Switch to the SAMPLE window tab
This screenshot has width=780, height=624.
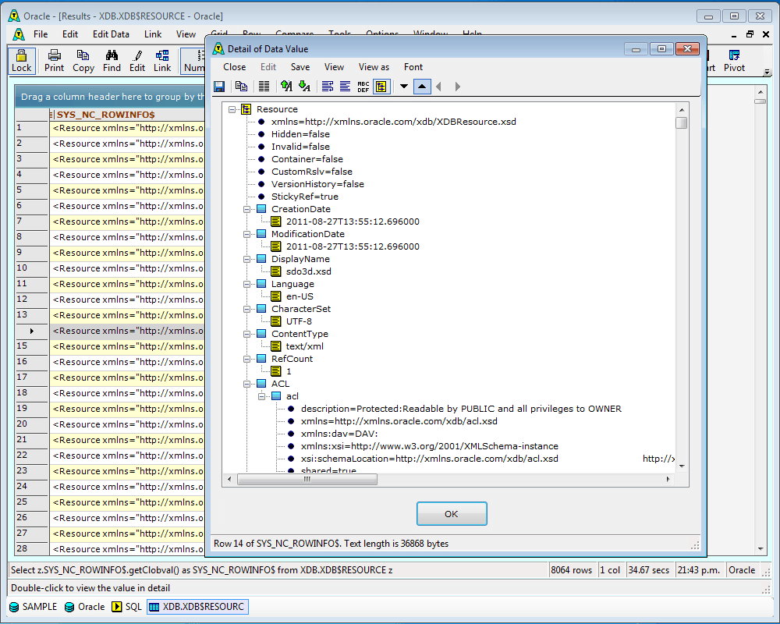point(34,607)
